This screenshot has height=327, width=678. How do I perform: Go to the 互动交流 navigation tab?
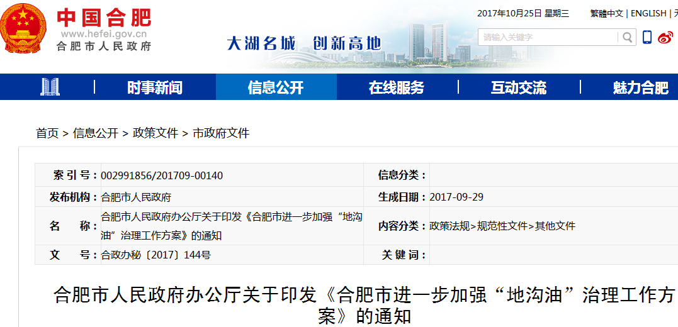pos(518,87)
